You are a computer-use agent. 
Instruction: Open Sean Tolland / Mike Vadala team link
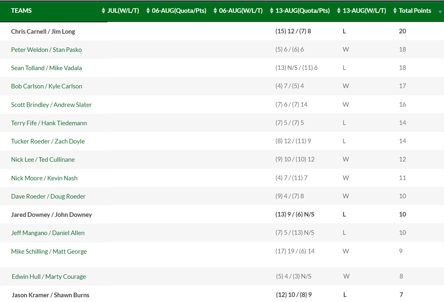tap(46, 68)
